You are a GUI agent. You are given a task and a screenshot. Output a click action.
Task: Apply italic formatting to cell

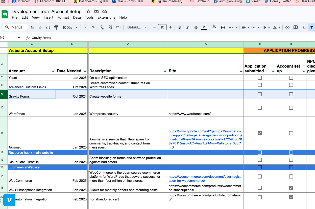[187, 27]
